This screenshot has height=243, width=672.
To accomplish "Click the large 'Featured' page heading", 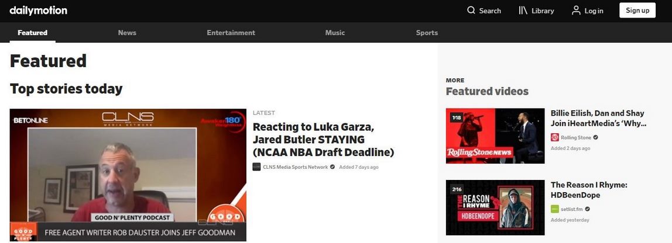I will click(48, 61).
